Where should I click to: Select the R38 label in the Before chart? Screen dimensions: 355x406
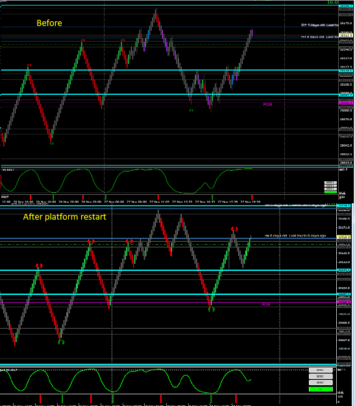pyautogui.click(x=267, y=105)
